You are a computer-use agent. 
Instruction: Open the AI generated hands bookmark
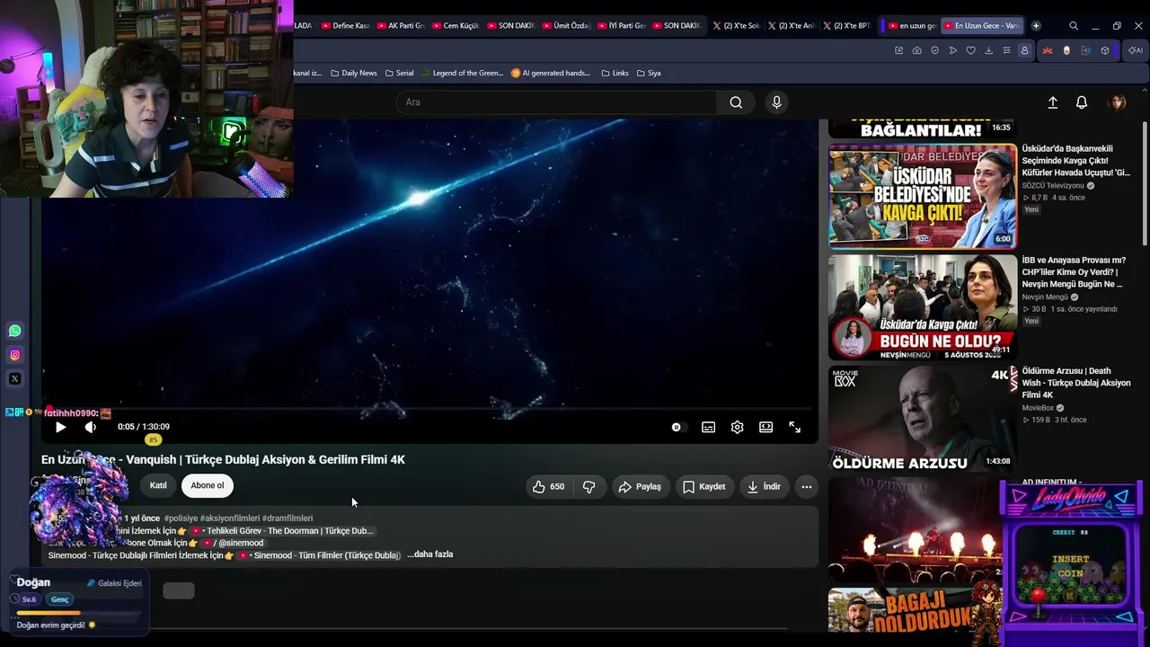pos(551,73)
